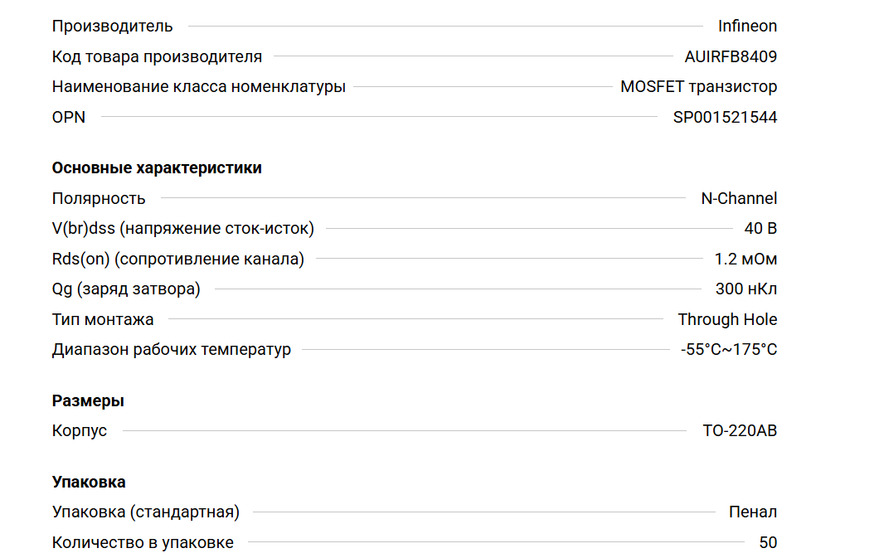879x558 pixels.
Task: Click the Диапазон рабочих температур label
Action: tap(171, 349)
